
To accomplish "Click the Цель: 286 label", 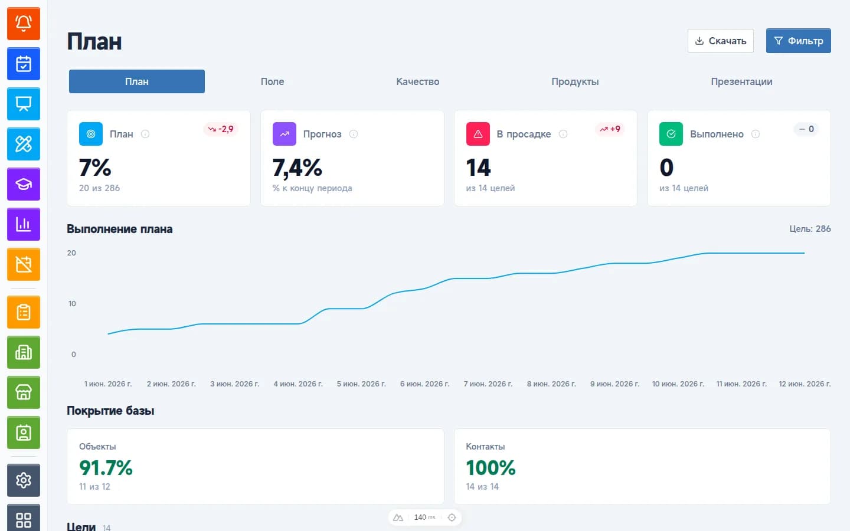I will [810, 229].
